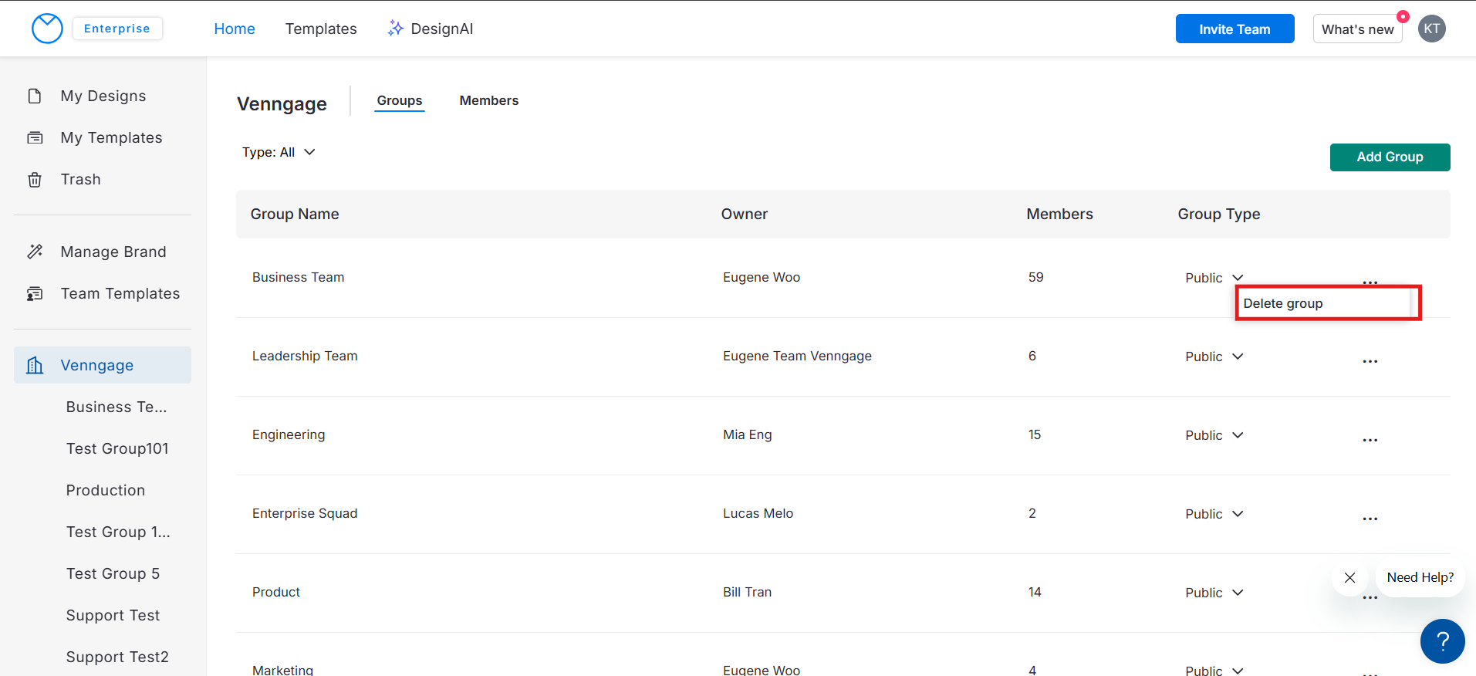This screenshot has height=676, width=1476.
Task: Open Product group's Public type dropdown
Action: 1214,593
